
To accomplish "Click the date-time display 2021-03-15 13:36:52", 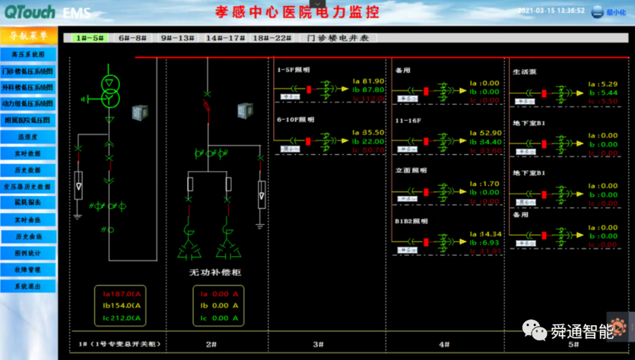I will [551, 11].
